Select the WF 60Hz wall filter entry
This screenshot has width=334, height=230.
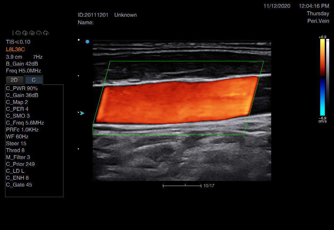click(17, 137)
